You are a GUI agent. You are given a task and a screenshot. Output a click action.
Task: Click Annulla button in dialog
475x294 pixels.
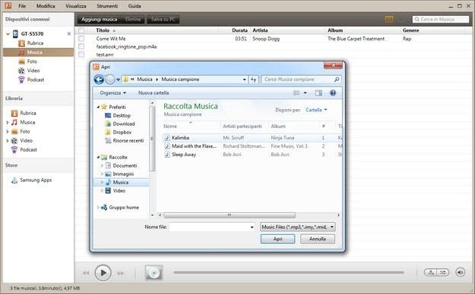point(318,239)
